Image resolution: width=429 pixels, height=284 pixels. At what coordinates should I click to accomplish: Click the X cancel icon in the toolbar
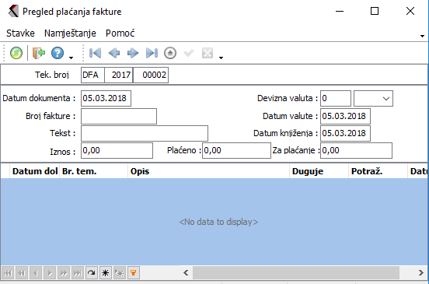point(208,53)
